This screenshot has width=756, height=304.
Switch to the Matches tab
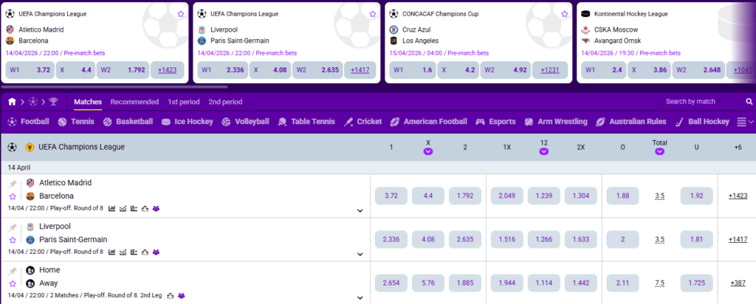point(88,102)
